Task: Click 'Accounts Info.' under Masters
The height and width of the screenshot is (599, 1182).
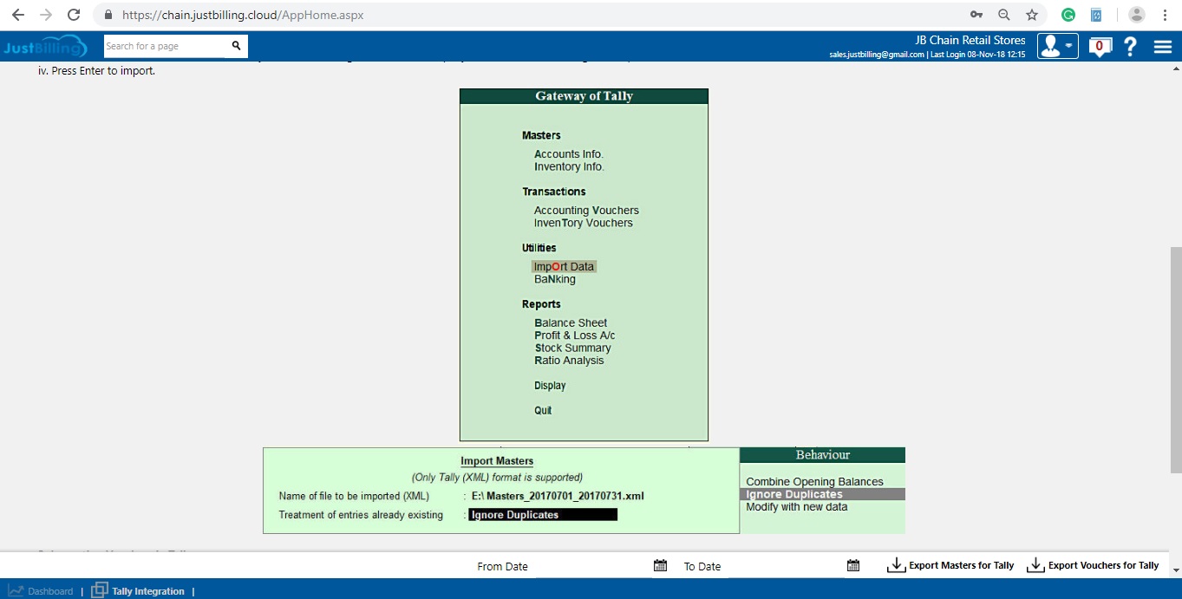Action: click(x=569, y=154)
